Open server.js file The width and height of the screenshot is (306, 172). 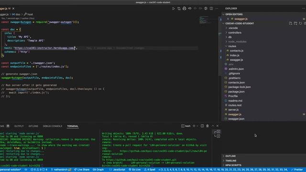(x=233, y=110)
